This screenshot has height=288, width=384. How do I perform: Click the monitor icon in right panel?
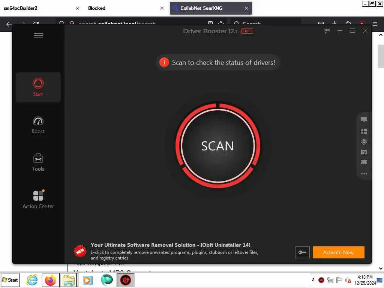pos(364,120)
